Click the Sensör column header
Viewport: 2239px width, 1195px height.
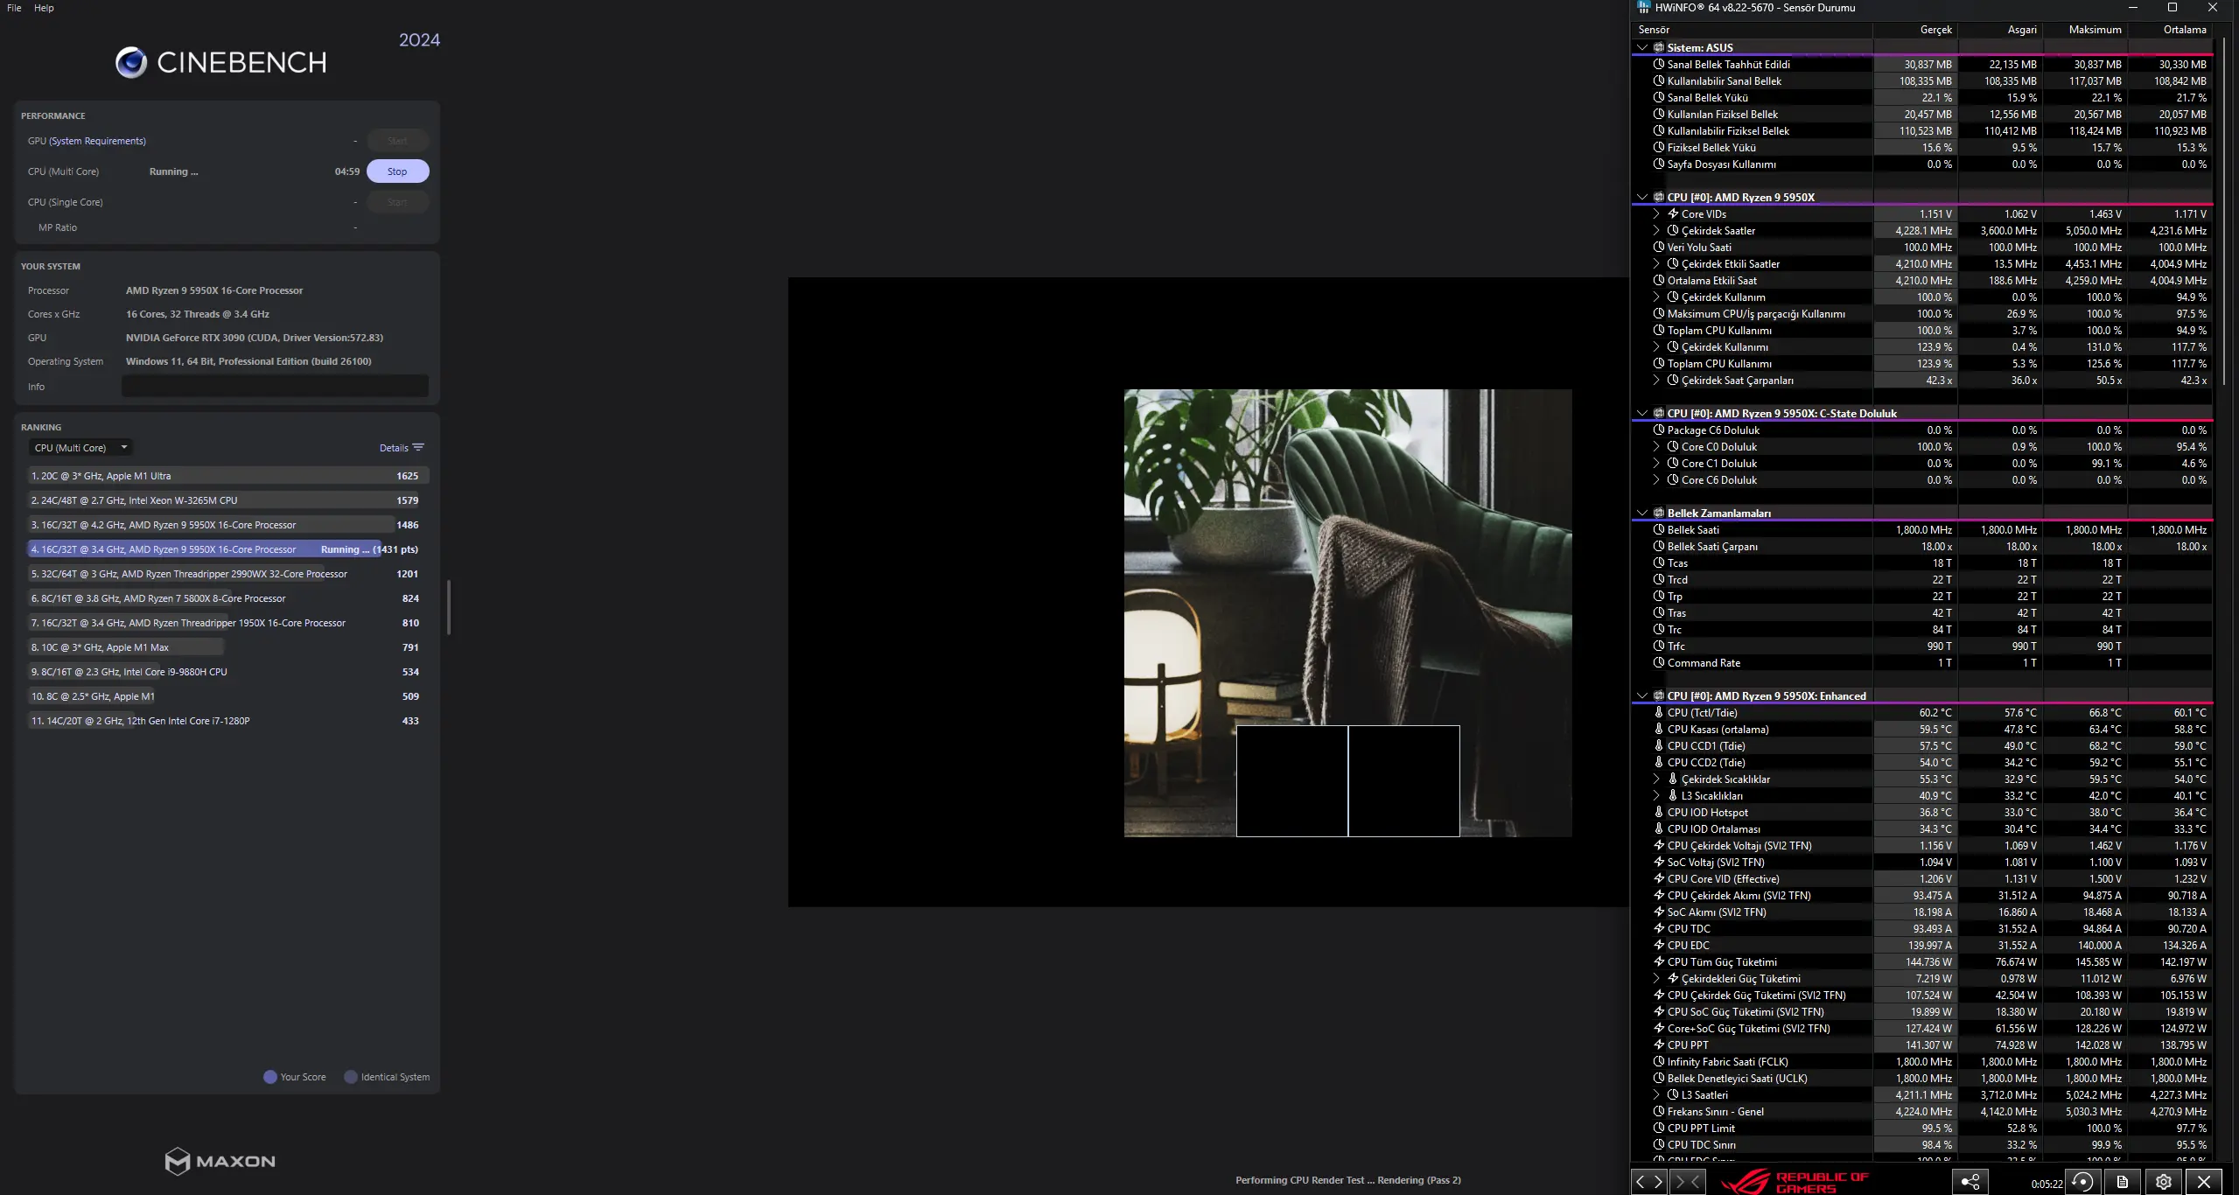[x=1752, y=30]
